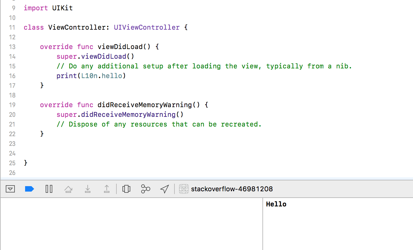This screenshot has height=250, width=413.
Task: Click the stackoverflow-46981208 app icon
Action: coord(184,189)
